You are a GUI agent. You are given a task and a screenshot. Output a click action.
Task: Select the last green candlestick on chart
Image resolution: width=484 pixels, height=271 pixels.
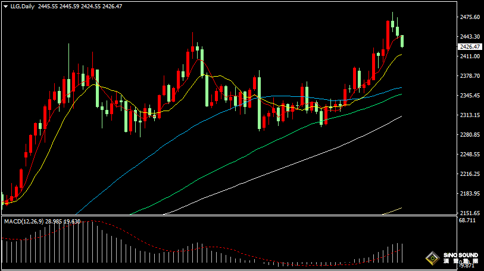[402, 40]
